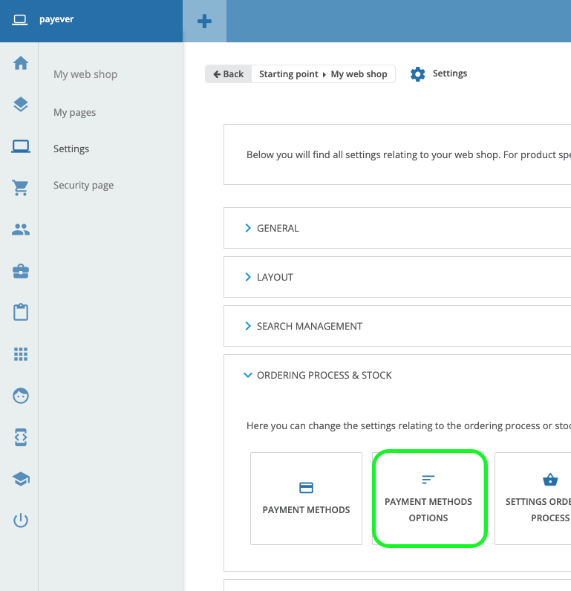The image size is (571, 591).
Task: Open the mobile code sidebar icon
Action: pos(21,437)
